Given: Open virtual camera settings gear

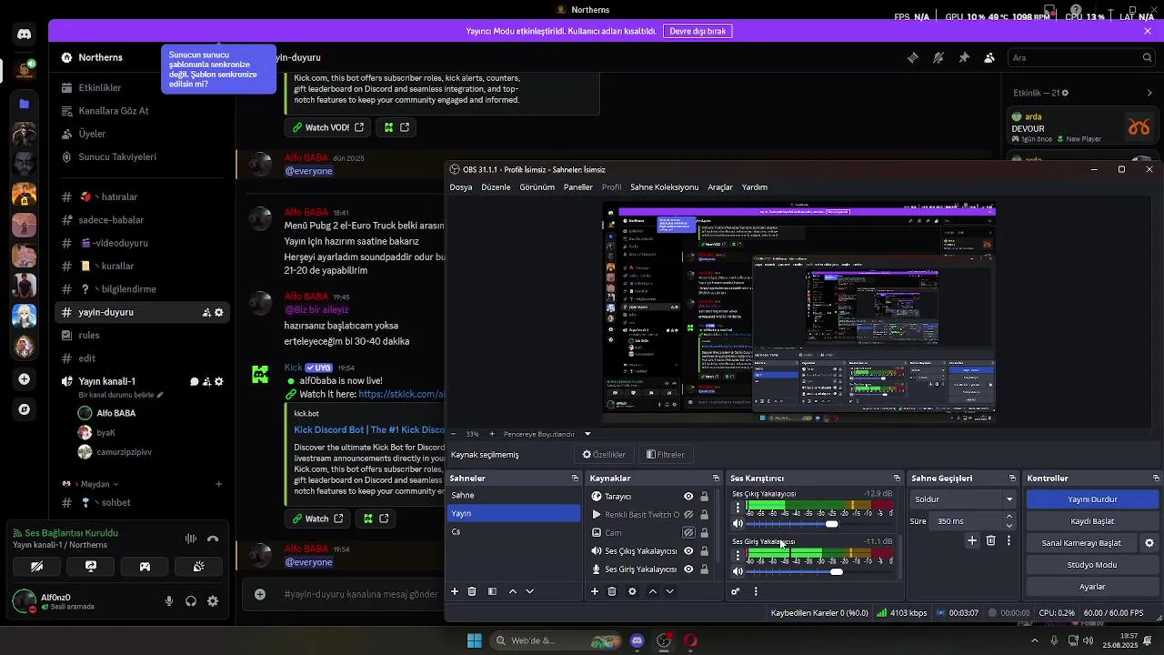Looking at the screenshot, I should 1149,543.
